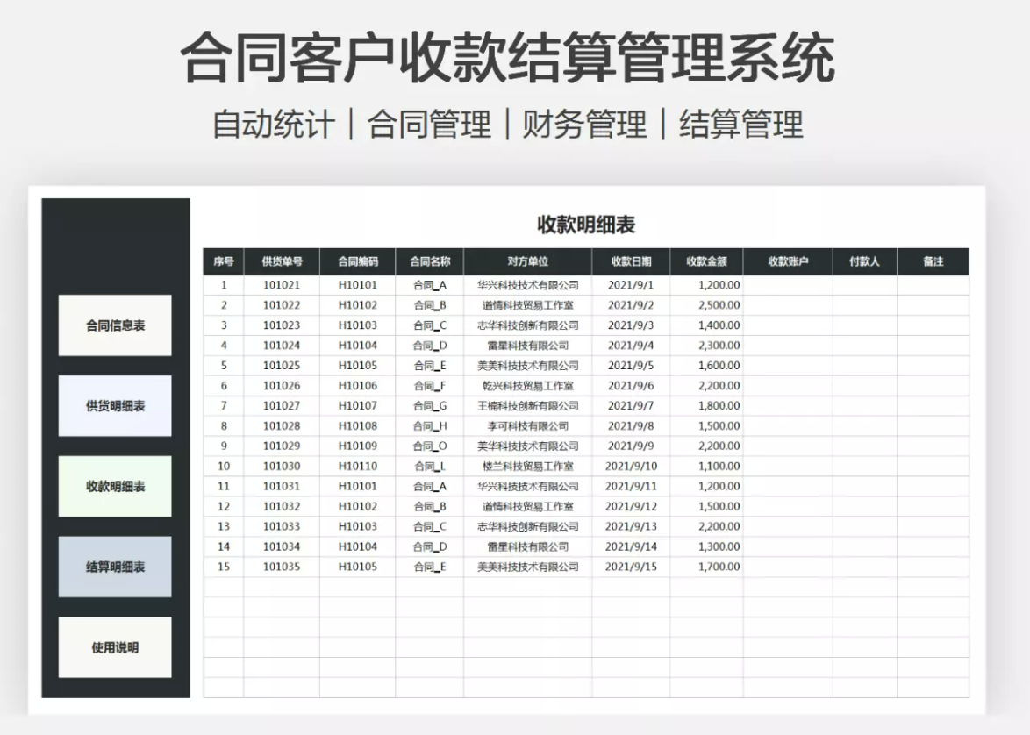Image resolution: width=1030 pixels, height=735 pixels.
Task: Select sequence number 7 cell
Action: 224,406
